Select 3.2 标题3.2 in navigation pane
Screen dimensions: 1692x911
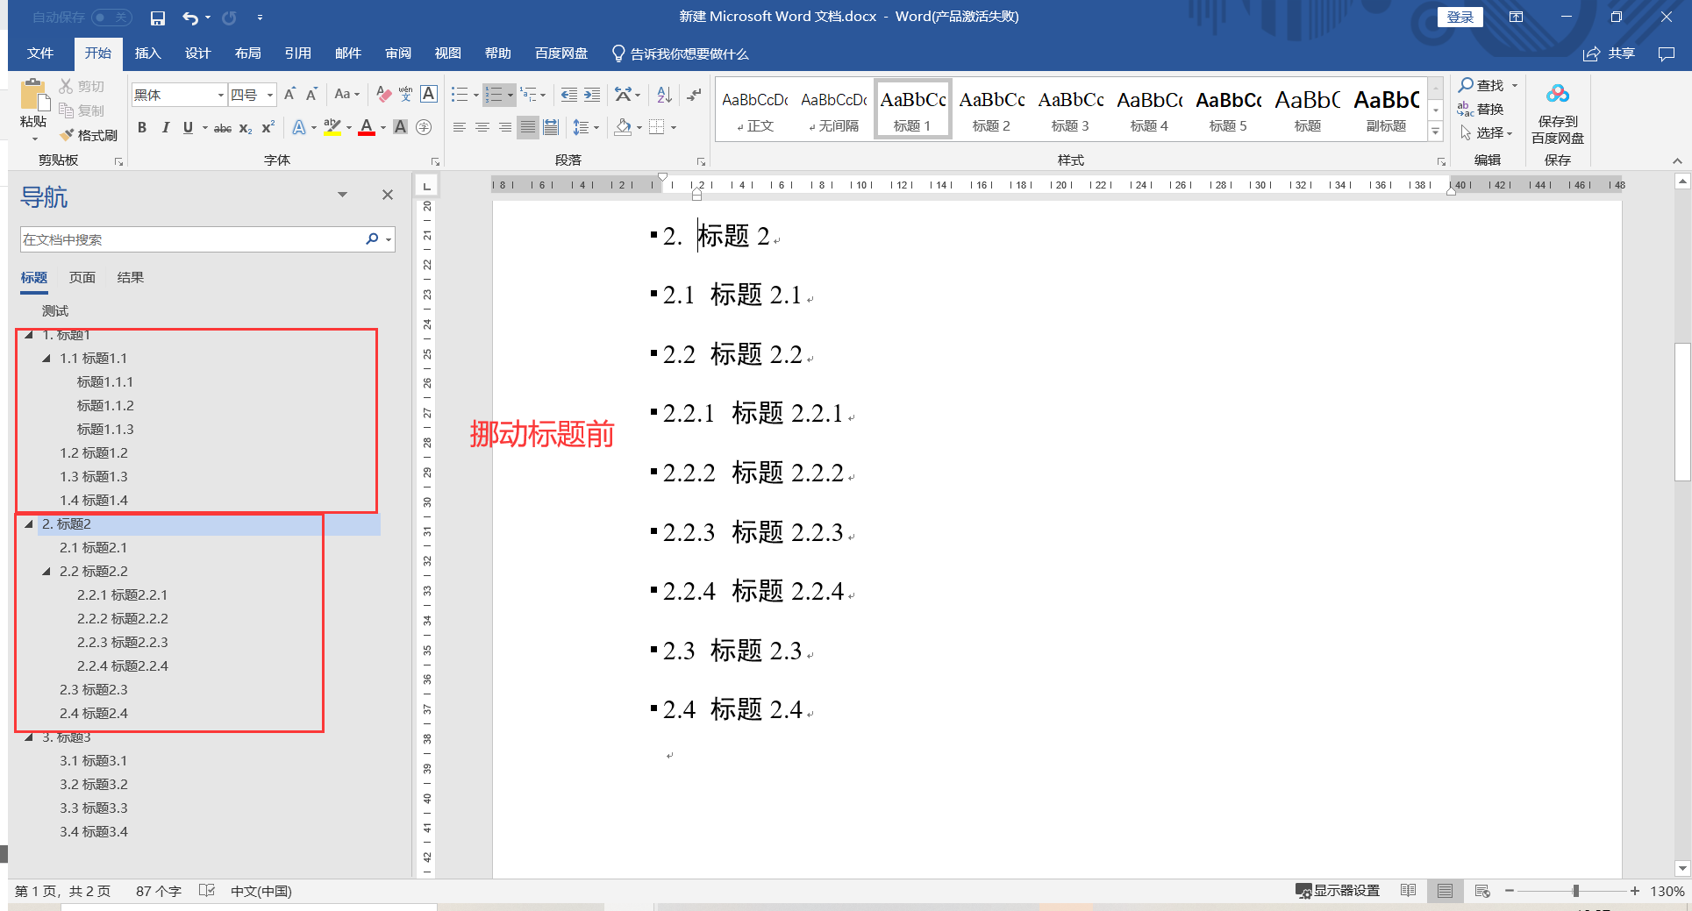(x=94, y=784)
